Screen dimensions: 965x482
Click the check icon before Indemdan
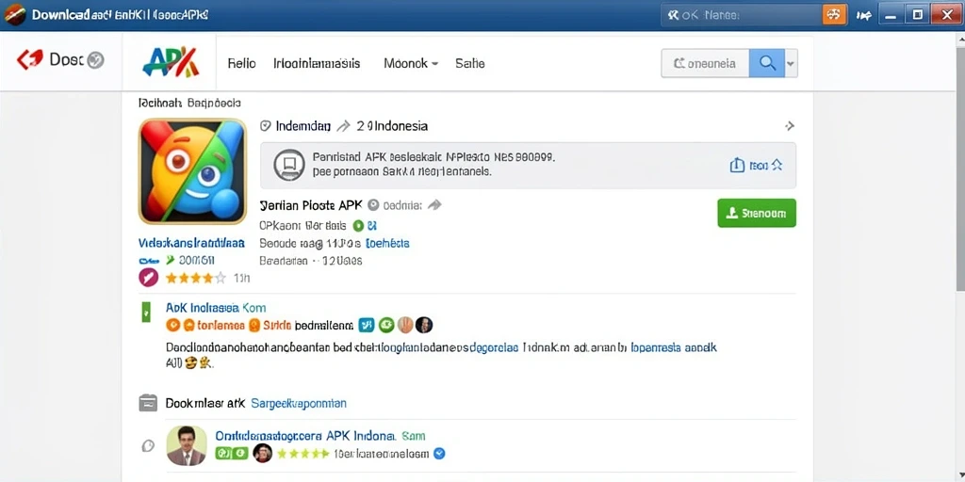[266, 126]
